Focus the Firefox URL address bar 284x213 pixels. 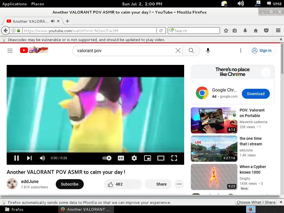tap(90, 31)
